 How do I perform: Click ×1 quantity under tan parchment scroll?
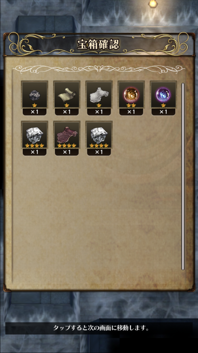tap(67, 112)
